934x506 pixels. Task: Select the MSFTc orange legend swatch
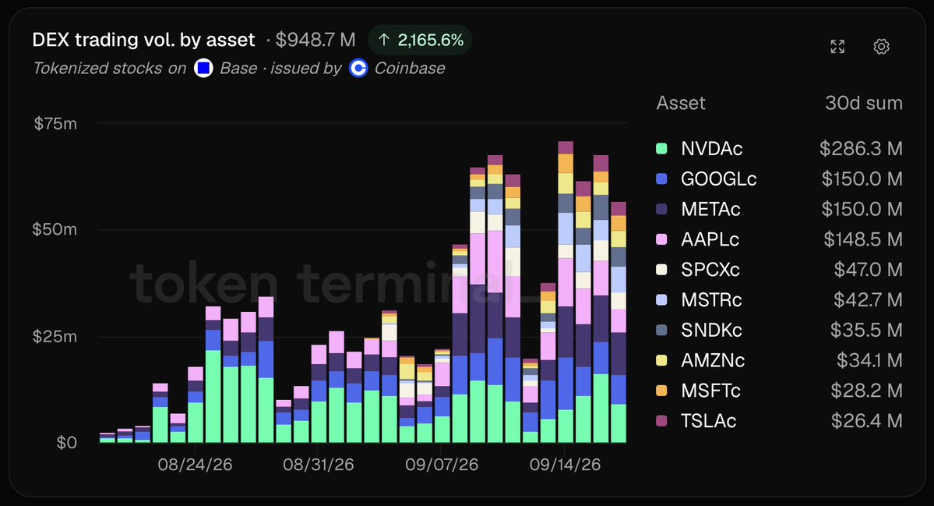(661, 391)
